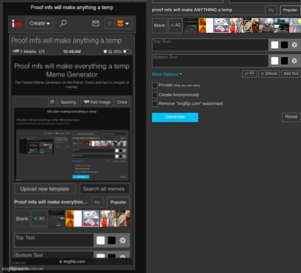Focus the Top Text input in right panel
This screenshot has height=273, width=301.
[210, 45]
